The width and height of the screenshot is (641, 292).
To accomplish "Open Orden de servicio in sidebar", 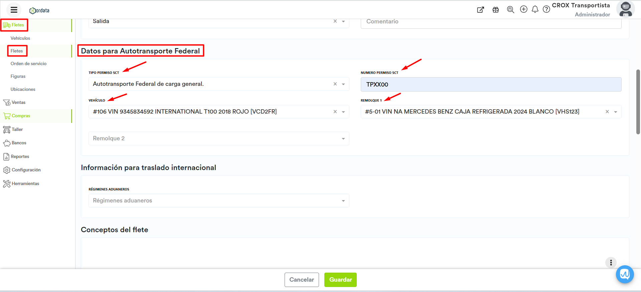I will pyautogui.click(x=28, y=63).
